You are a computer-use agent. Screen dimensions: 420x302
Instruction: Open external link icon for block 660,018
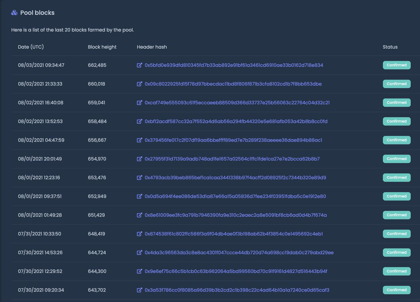(x=139, y=84)
